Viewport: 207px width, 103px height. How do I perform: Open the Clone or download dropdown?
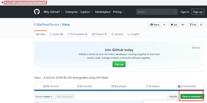click(x=192, y=96)
